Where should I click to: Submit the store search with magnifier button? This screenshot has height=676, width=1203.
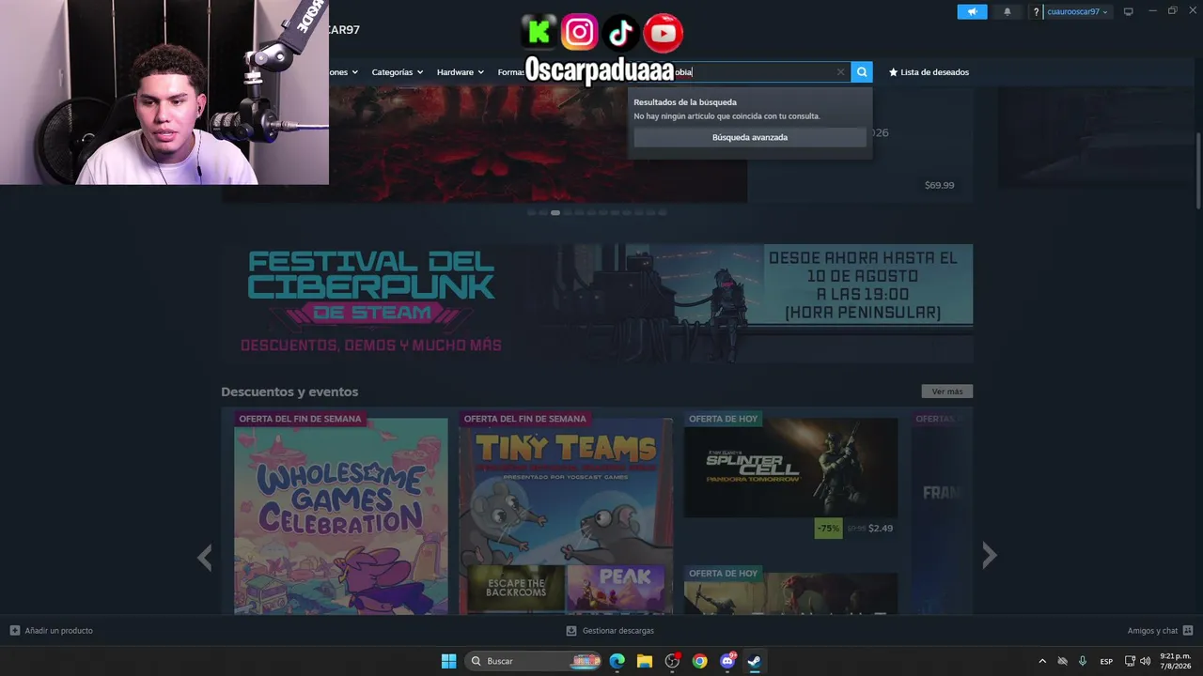pyautogui.click(x=862, y=72)
